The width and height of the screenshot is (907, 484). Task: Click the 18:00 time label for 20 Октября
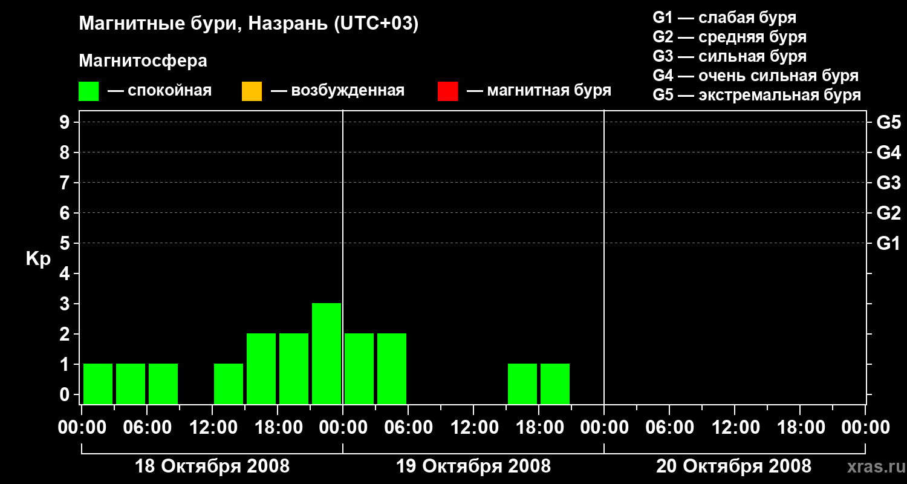(x=800, y=428)
